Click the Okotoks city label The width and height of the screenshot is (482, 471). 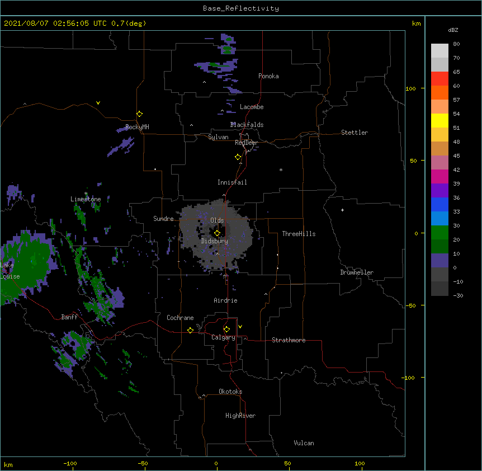(x=230, y=392)
